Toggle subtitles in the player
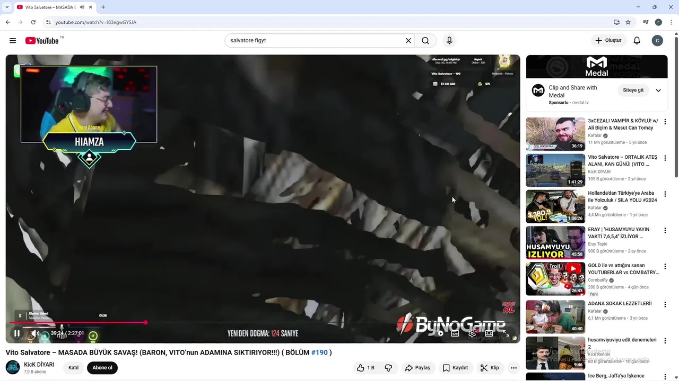Screen dimensions: 679x381 455,333
